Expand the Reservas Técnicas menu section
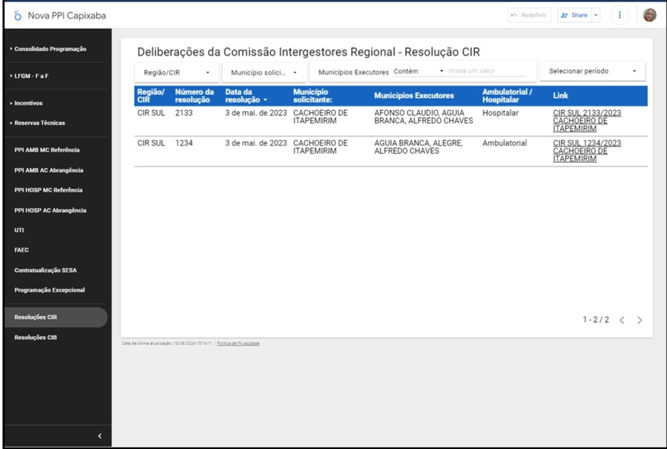 click(40, 123)
